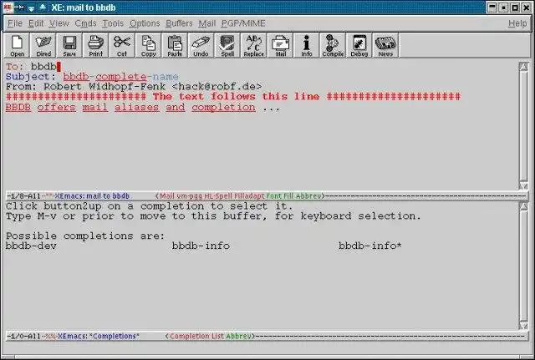The width and height of the screenshot is (535, 360).
Task: Click completions pane scrollbar up arrow
Action: [x=523, y=206]
